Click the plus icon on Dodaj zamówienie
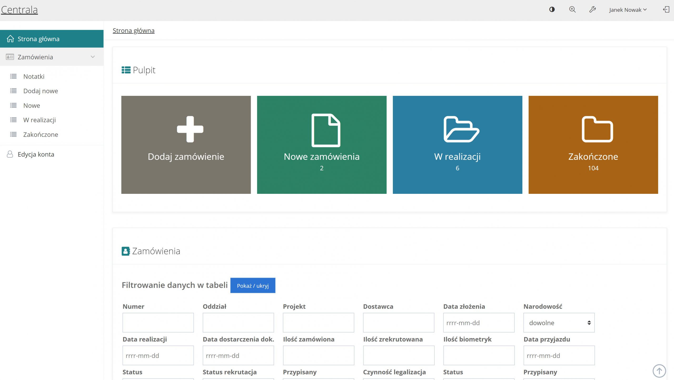 [190, 129]
